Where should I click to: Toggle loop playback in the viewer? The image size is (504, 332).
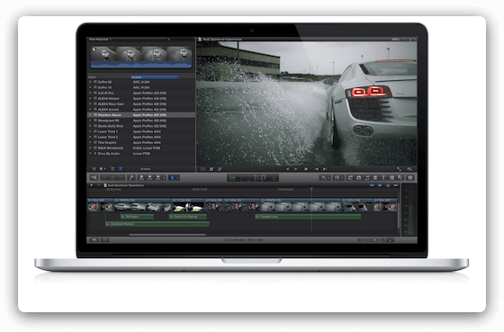point(409,169)
